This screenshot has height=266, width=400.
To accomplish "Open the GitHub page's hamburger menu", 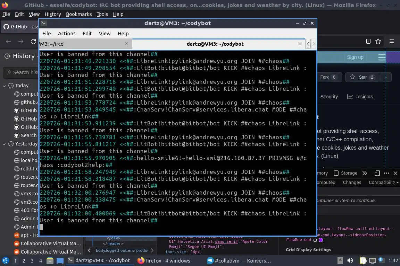I will [x=382, y=57].
